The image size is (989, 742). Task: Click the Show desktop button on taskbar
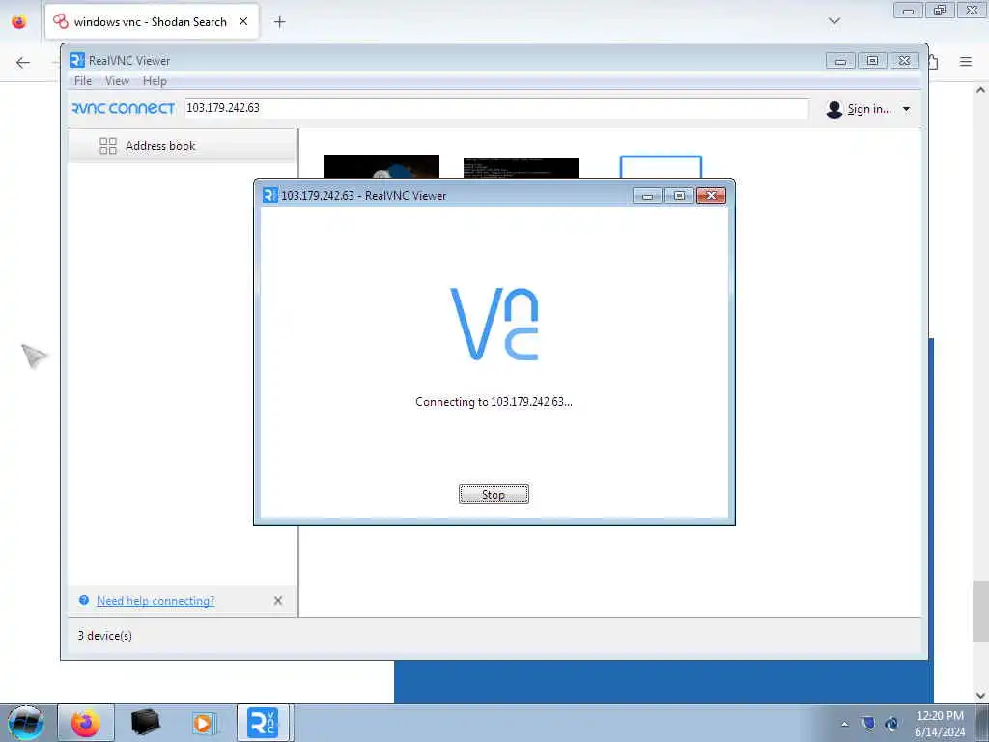[x=982, y=723]
